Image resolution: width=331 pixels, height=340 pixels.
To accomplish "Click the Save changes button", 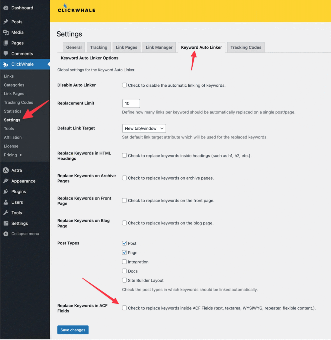I will click(x=73, y=330).
